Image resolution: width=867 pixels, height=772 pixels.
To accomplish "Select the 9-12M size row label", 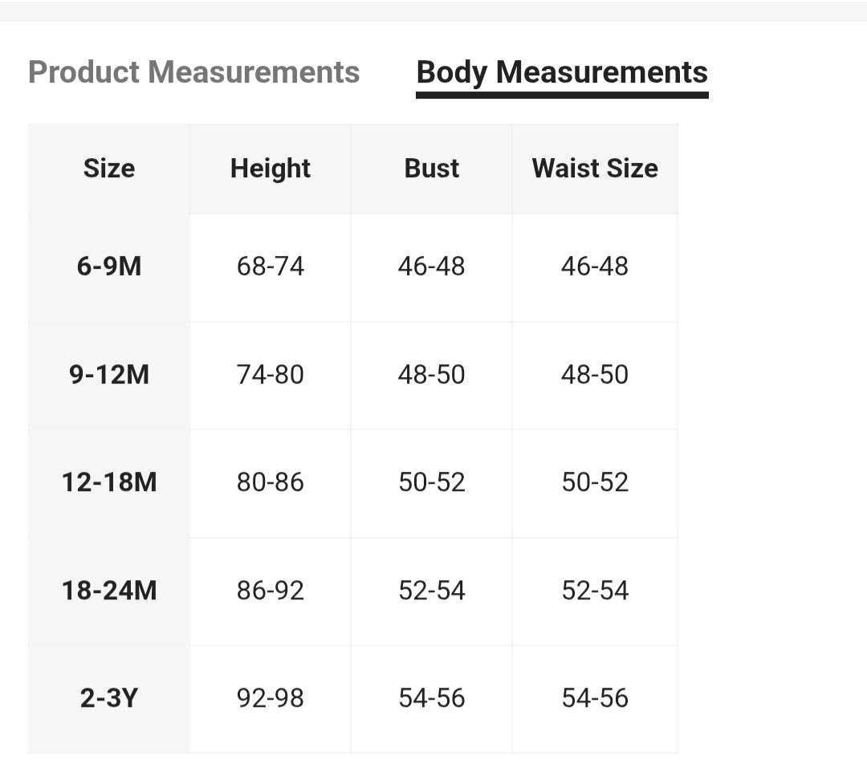I will tap(109, 375).
